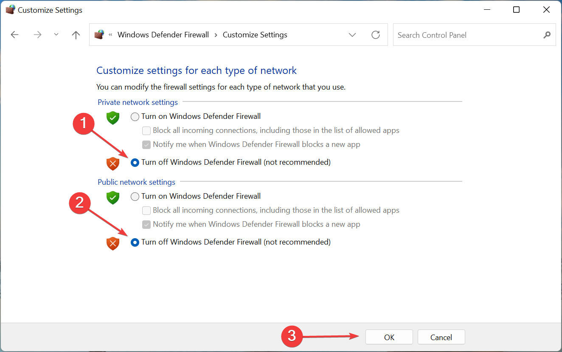Click green shield icon under Public settings
This screenshot has width=562, height=352.
(112, 197)
